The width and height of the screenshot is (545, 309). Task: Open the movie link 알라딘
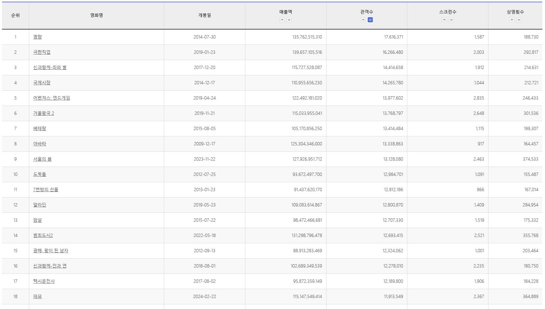[40, 205]
